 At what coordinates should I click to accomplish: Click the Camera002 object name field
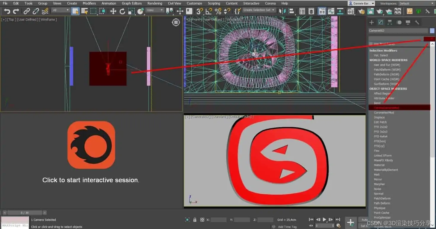[398, 31]
